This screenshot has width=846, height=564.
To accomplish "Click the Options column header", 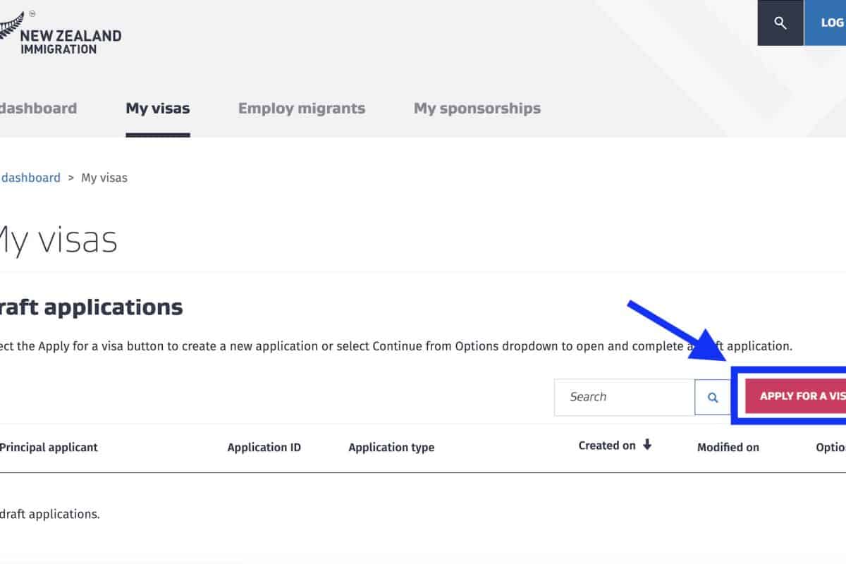I will [830, 447].
